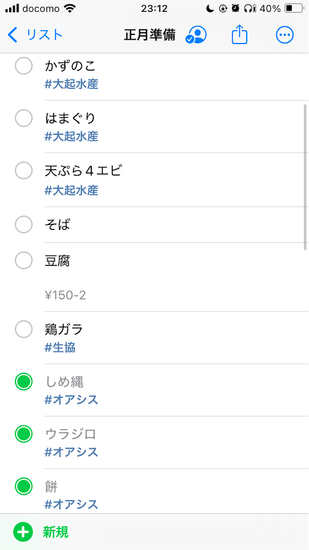Tap the share sheet icon
309x550 pixels.
point(240,35)
